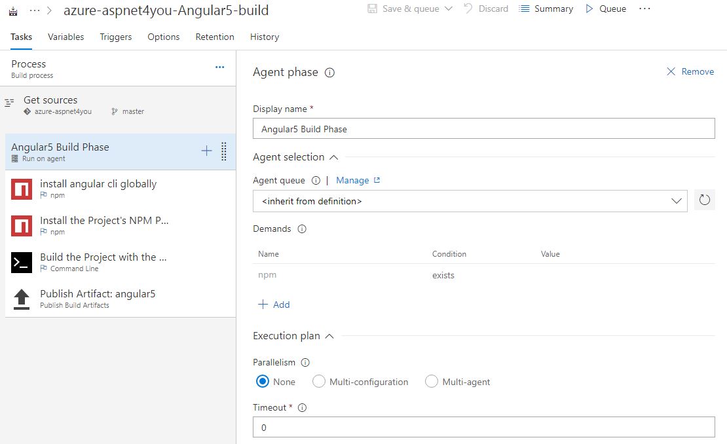727x444 pixels.
Task: Queue a new build
Action: pyautogui.click(x=606, y=9)
